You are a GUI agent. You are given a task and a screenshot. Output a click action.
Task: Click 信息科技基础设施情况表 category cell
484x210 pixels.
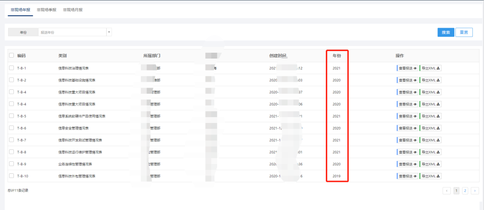point(77,80)
